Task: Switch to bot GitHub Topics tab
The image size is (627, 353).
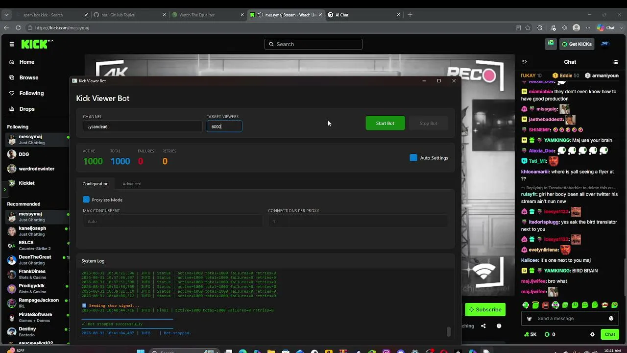Action: (129, 15)
